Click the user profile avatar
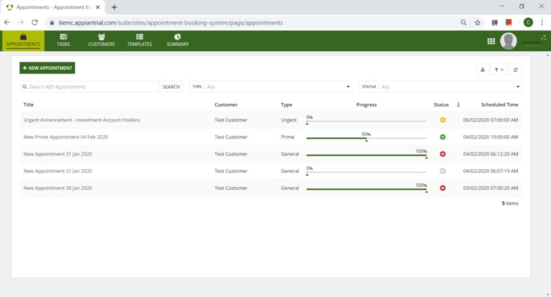 tap(508, 41)
